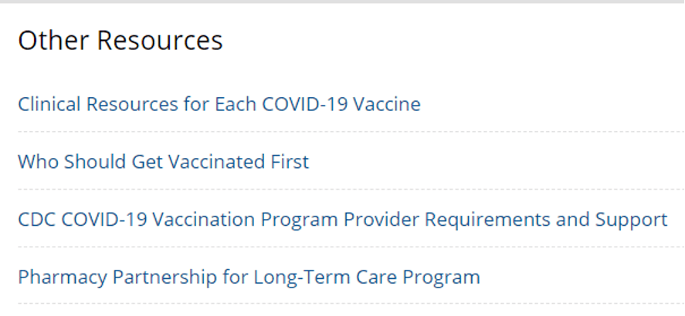Viewport: 685px width, 316px height.
Task: Follow the link mentioning Each COVID-19 Vaccine
Action: point(219,104)
